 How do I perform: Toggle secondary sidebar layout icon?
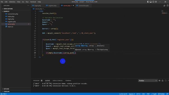(153, 2)
